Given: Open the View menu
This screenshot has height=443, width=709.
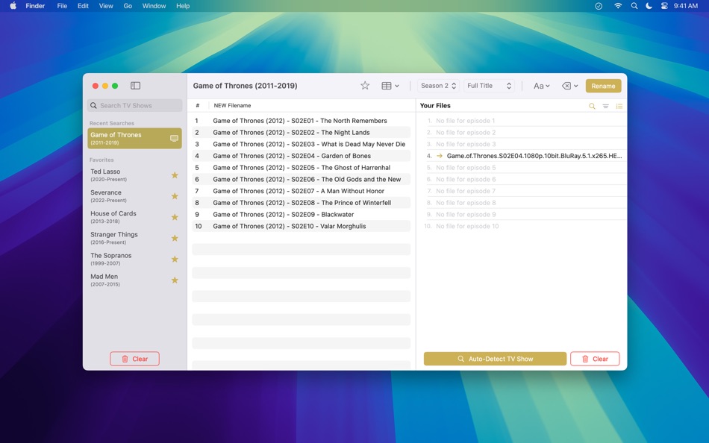Looking at the screenshot, I should 106,6.
